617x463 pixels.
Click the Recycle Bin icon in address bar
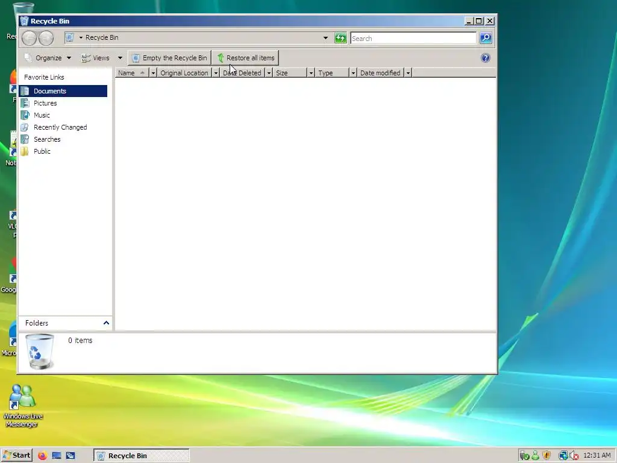pyautogui.click(x=70, y=37)
